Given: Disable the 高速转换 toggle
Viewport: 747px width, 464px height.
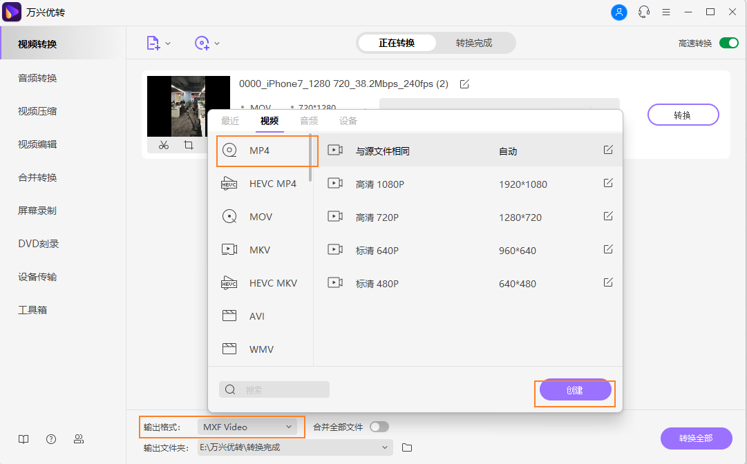Looking at the screenshot, I should click(728, 42).
